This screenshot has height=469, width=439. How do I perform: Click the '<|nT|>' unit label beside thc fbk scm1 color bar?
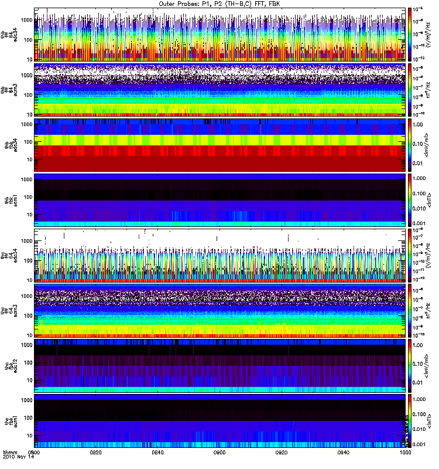click(429, 421)
